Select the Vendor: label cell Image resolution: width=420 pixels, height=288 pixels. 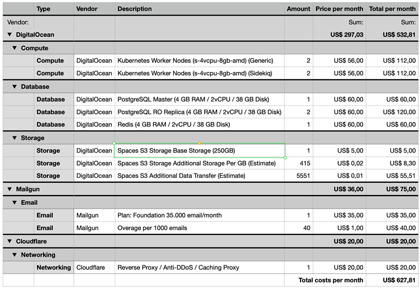[18, 22]
